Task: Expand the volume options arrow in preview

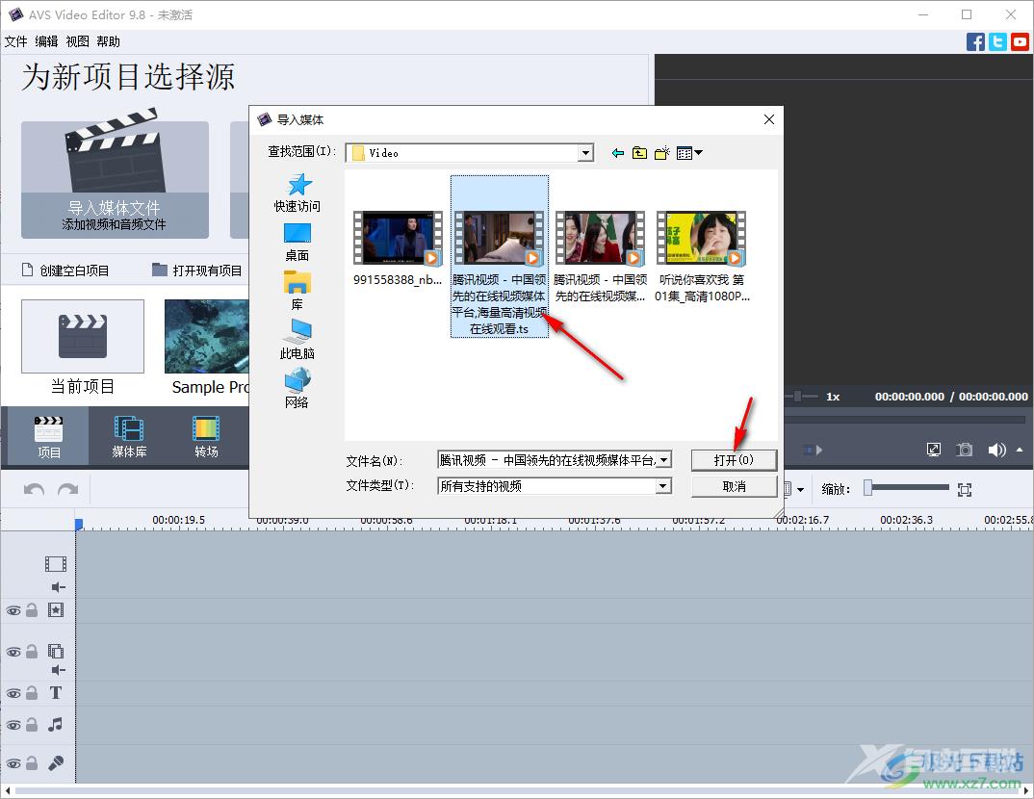Action: (x=1020, y=450)
